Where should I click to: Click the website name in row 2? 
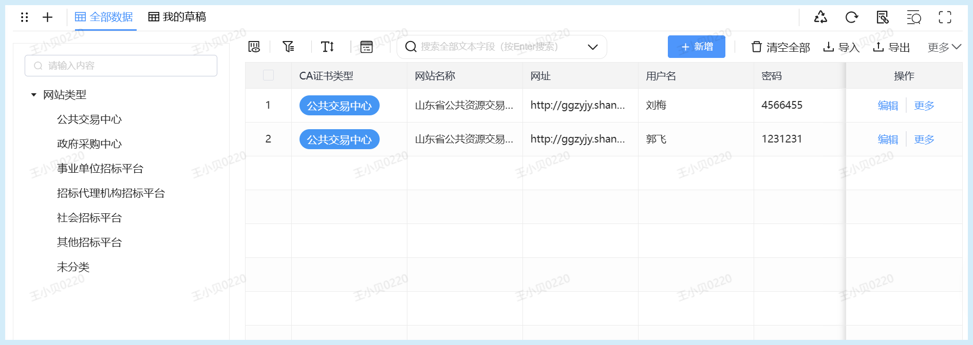pyautogui.click(x=464, y=139)
